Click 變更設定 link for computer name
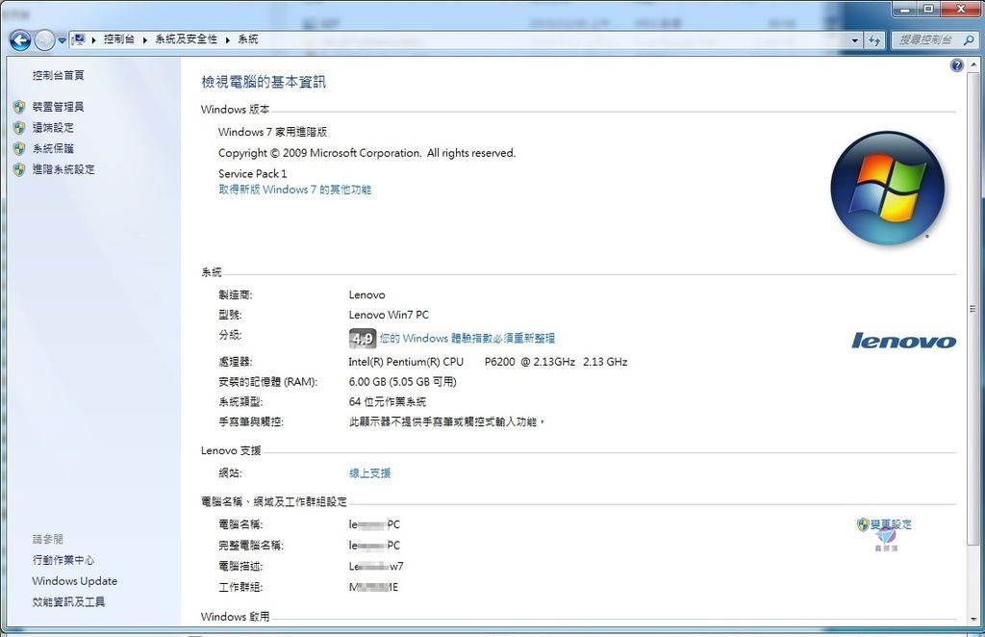Image resolution: width=985 pixels, height=637 pixels. pos(891,523)
